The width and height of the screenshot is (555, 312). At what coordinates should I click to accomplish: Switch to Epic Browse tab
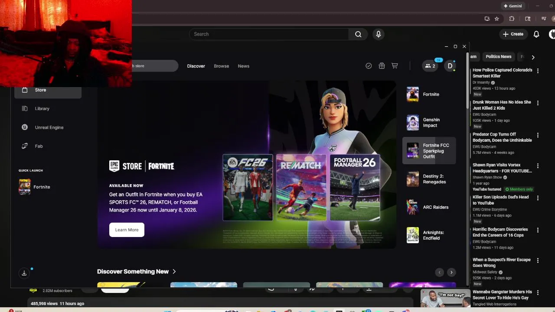[x=221, y=66]
